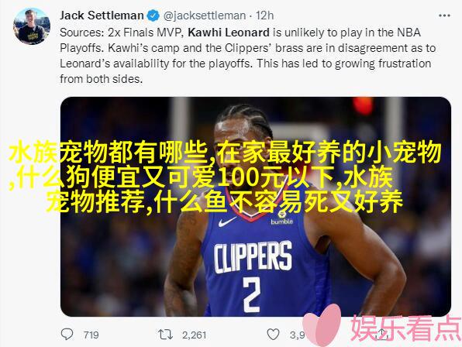Click the yellow Chinese caption overlay
The width and height of the screenshot is (462, 347).
tap(225, 177)
